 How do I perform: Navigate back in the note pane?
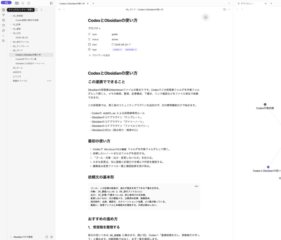point(60,9)
